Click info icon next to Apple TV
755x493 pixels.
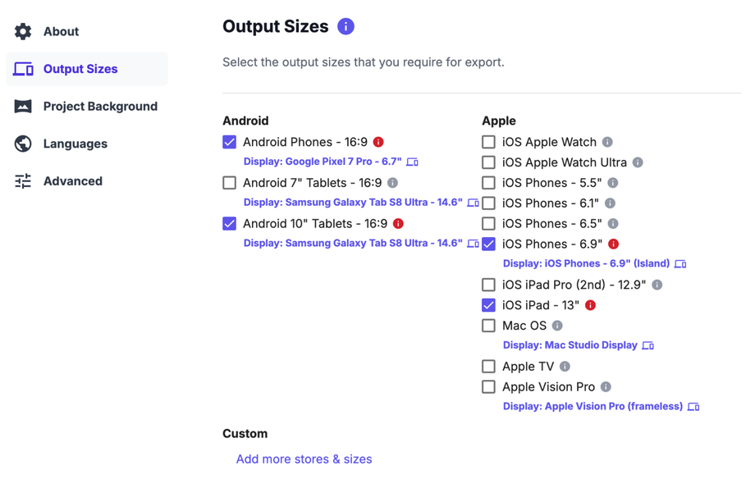(565, 367)
